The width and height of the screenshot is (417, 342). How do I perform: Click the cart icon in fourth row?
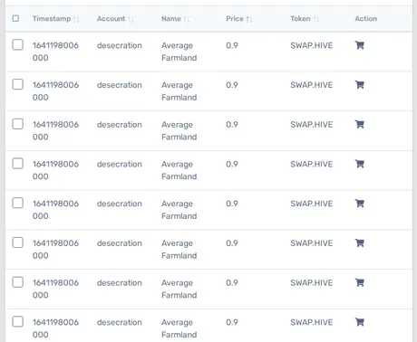coord(360,164)
